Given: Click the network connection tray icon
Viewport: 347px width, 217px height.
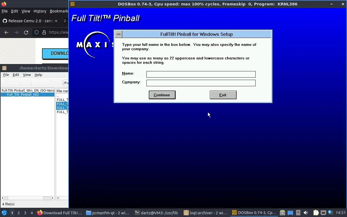Looking at the screenshot, I should pyautogui.click(x=323, y=213).
